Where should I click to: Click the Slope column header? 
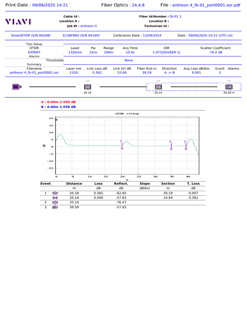point(145,183)
